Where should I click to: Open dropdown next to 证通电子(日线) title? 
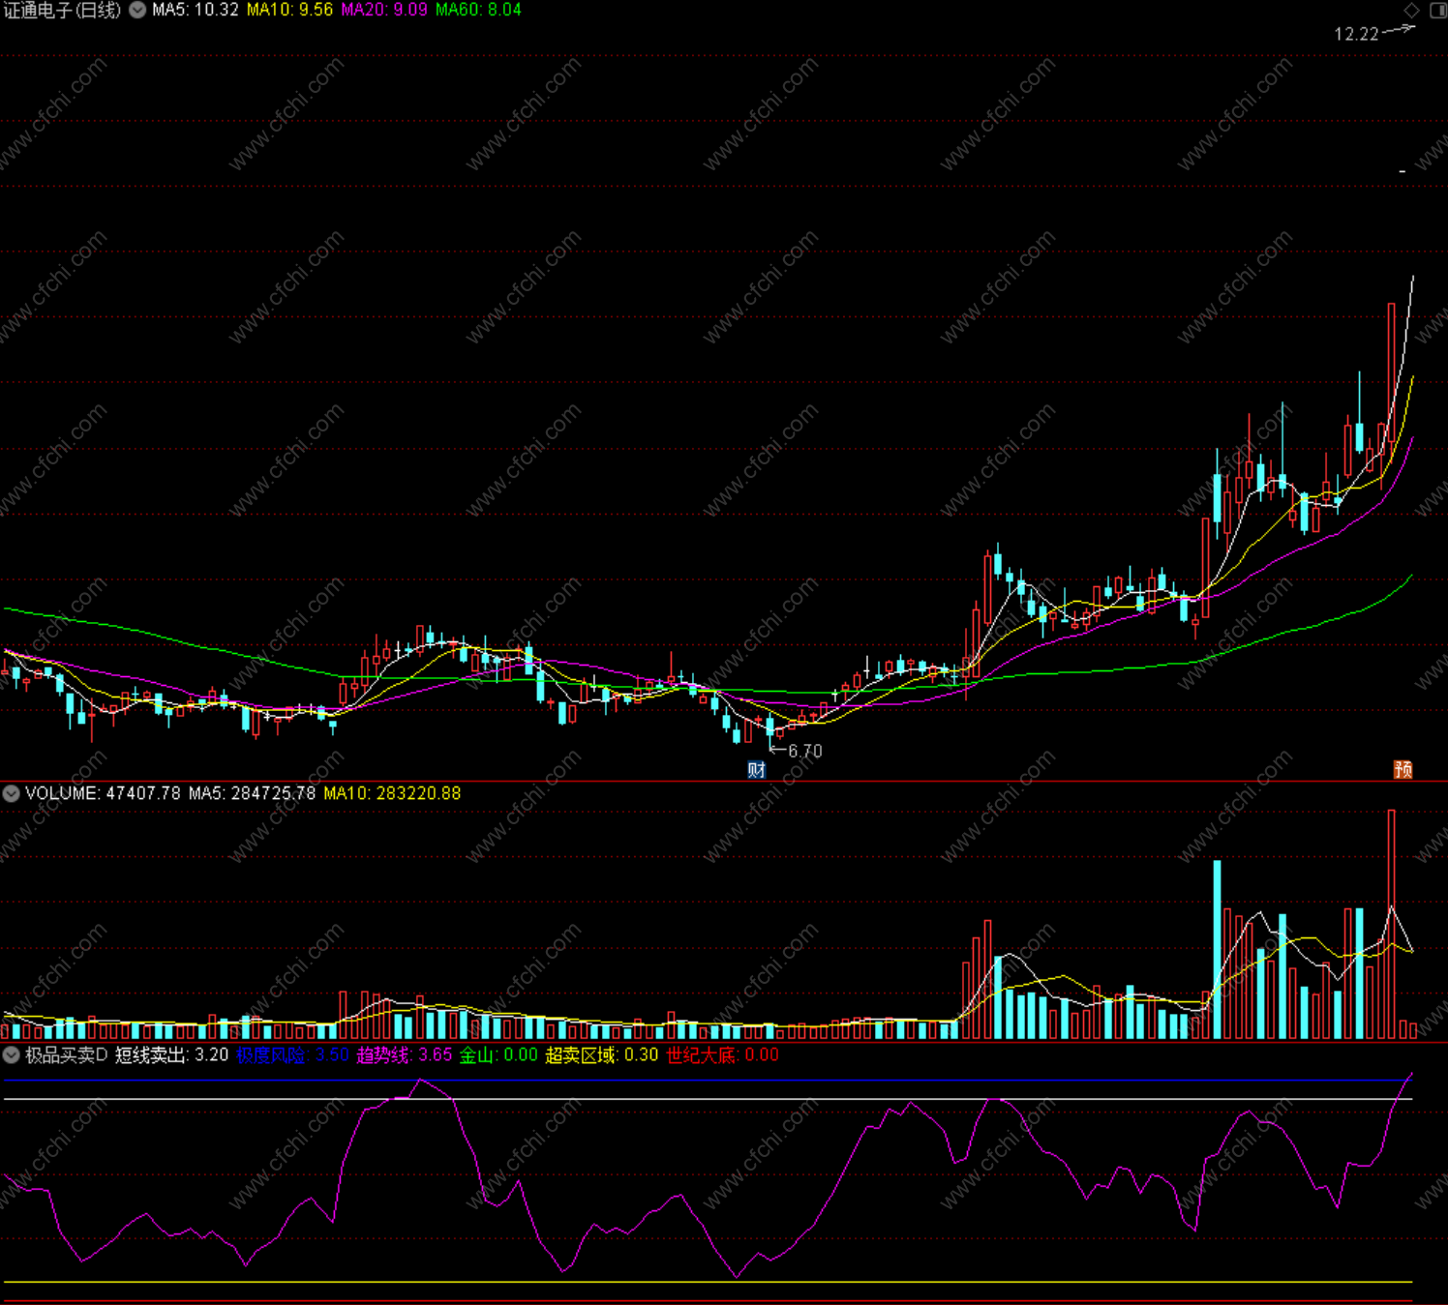[x=137, y=10]
